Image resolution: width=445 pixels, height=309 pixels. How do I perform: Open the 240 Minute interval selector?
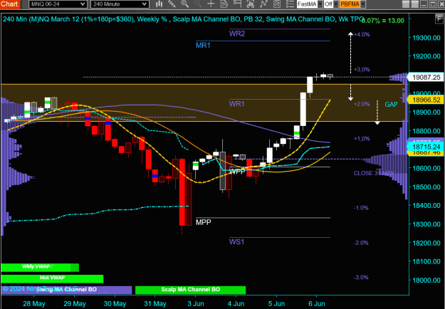(x=120, y=4)
